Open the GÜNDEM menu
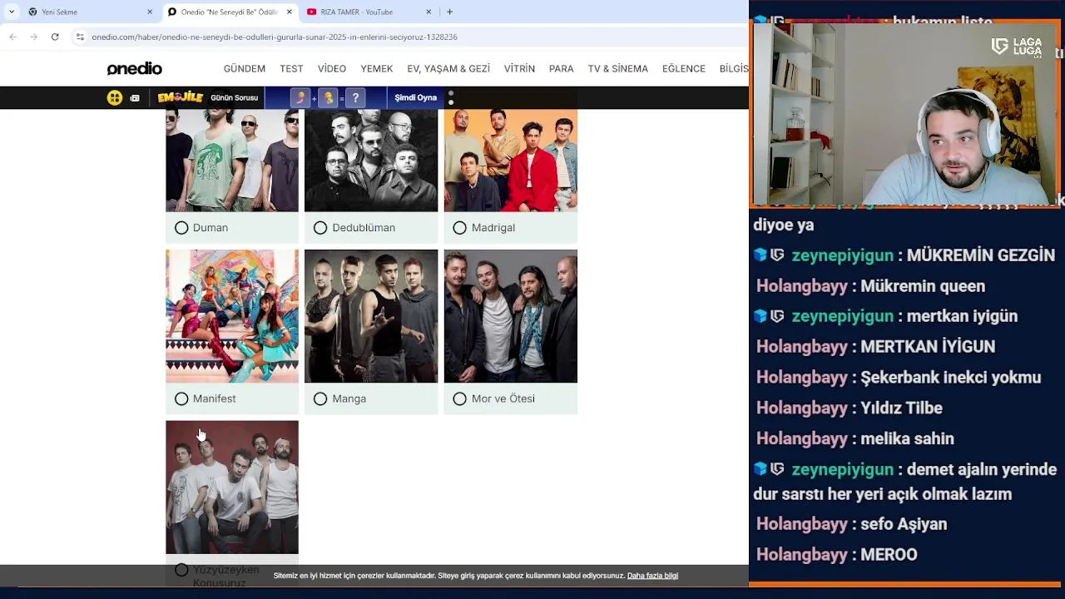This screenshot has height=599, width=1065. pos(245,69)
